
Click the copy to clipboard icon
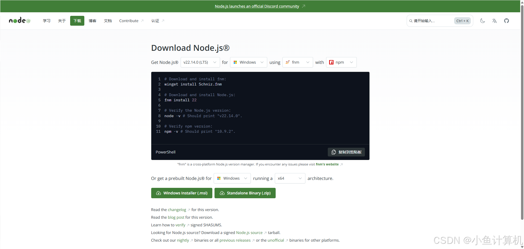[334, 152]
